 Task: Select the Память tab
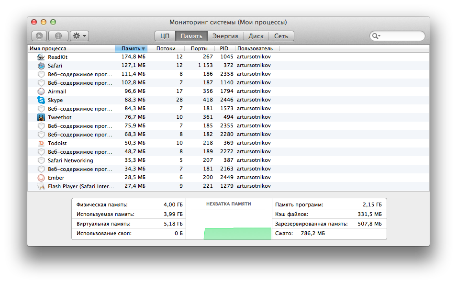click(x=191, y=36)
